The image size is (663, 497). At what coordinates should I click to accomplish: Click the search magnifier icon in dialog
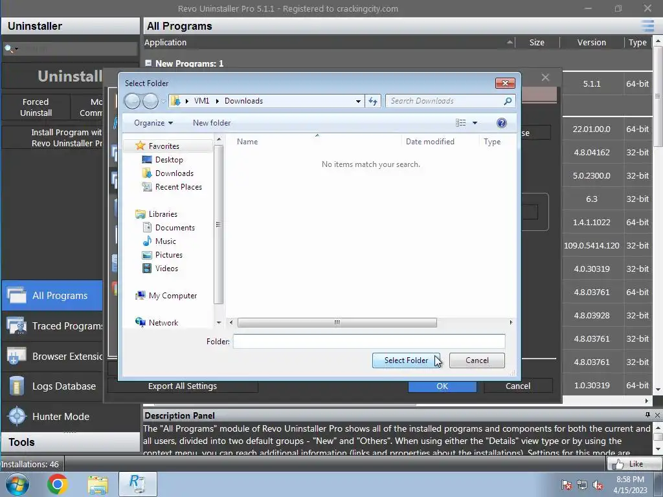508,101
